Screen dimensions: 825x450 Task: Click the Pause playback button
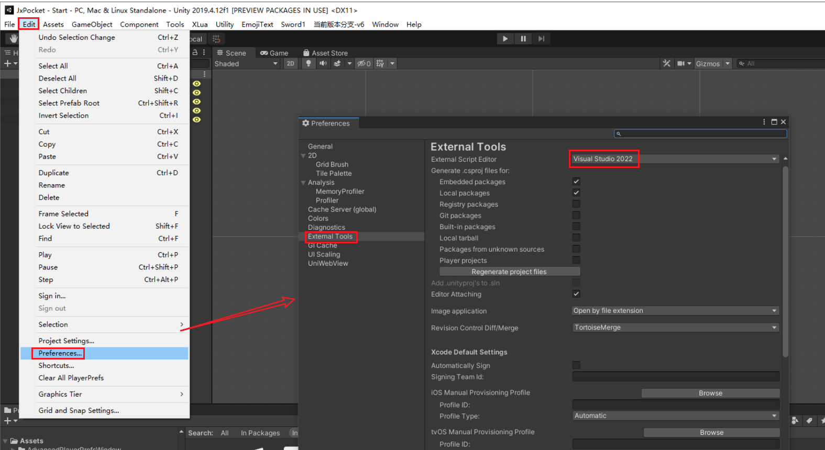[523, 39]
